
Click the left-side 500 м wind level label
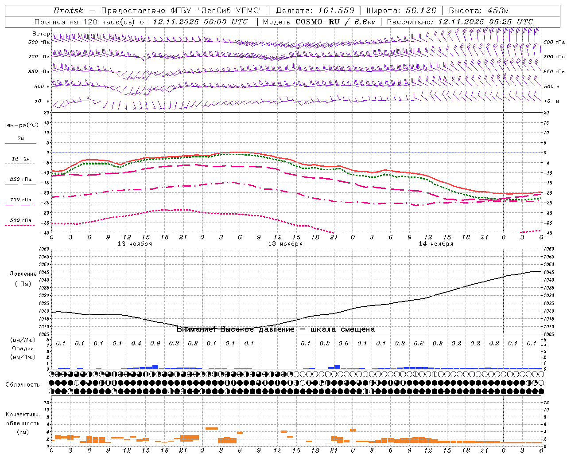pyautogui.click(x=42, y=86)
